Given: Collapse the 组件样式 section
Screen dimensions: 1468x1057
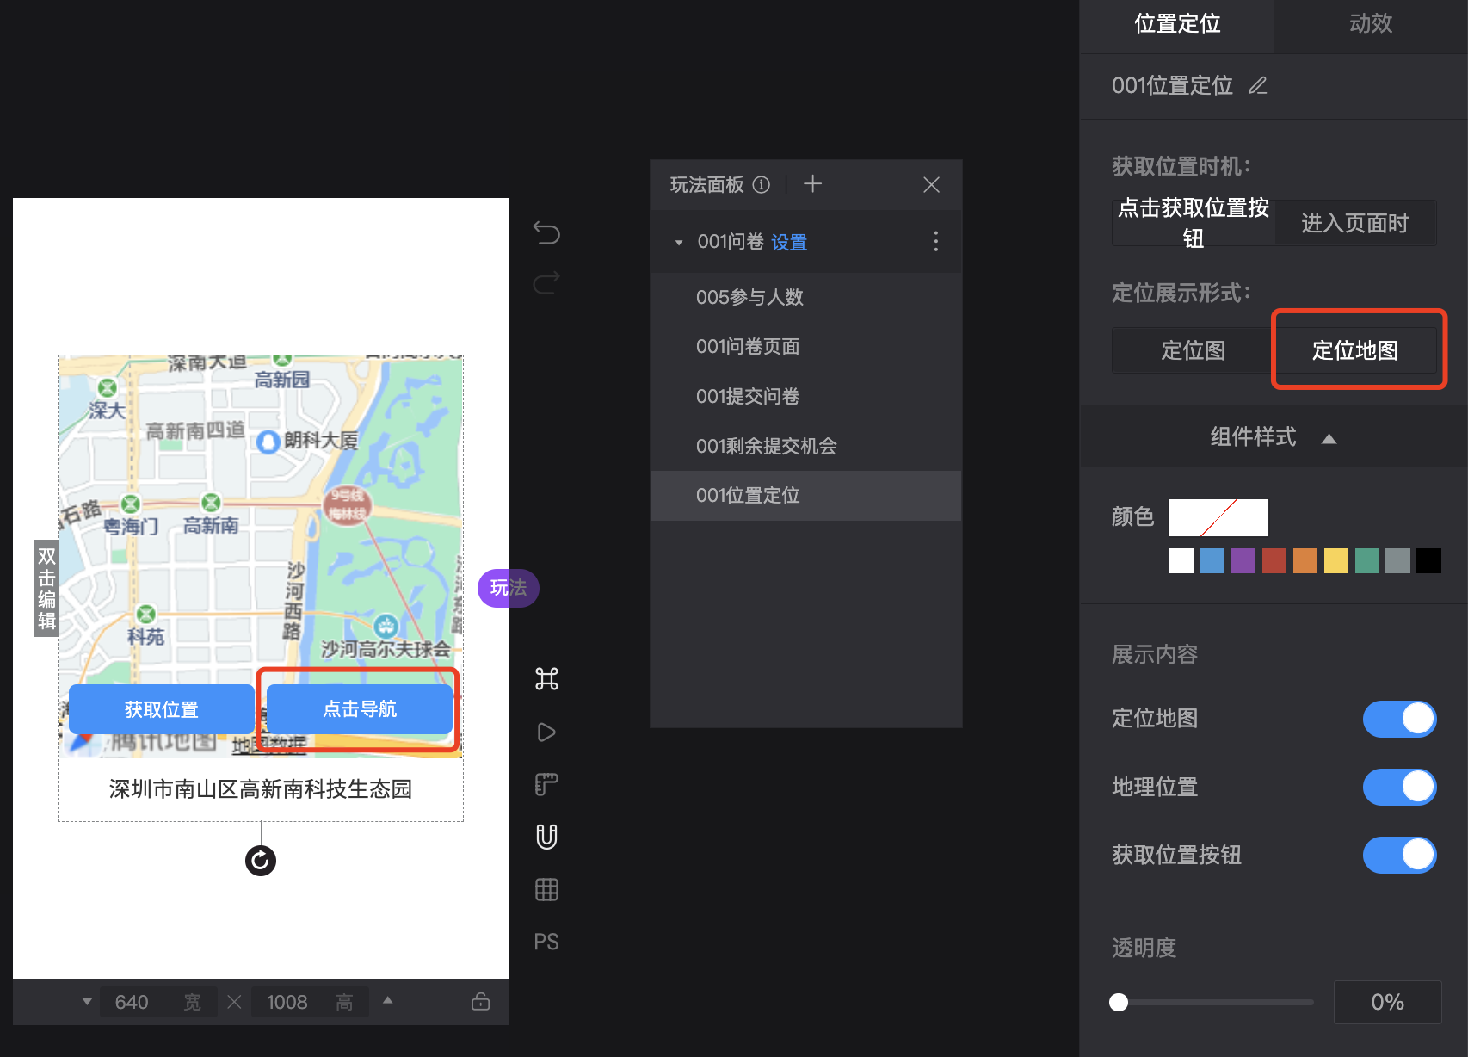Looking at the screenshot, I should 1329,438.
